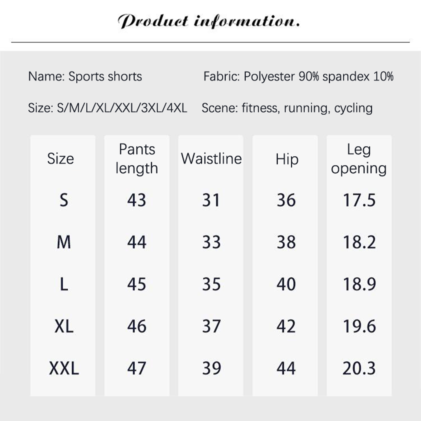
Task: Select the XXL size row label
Action: point(64,368)
